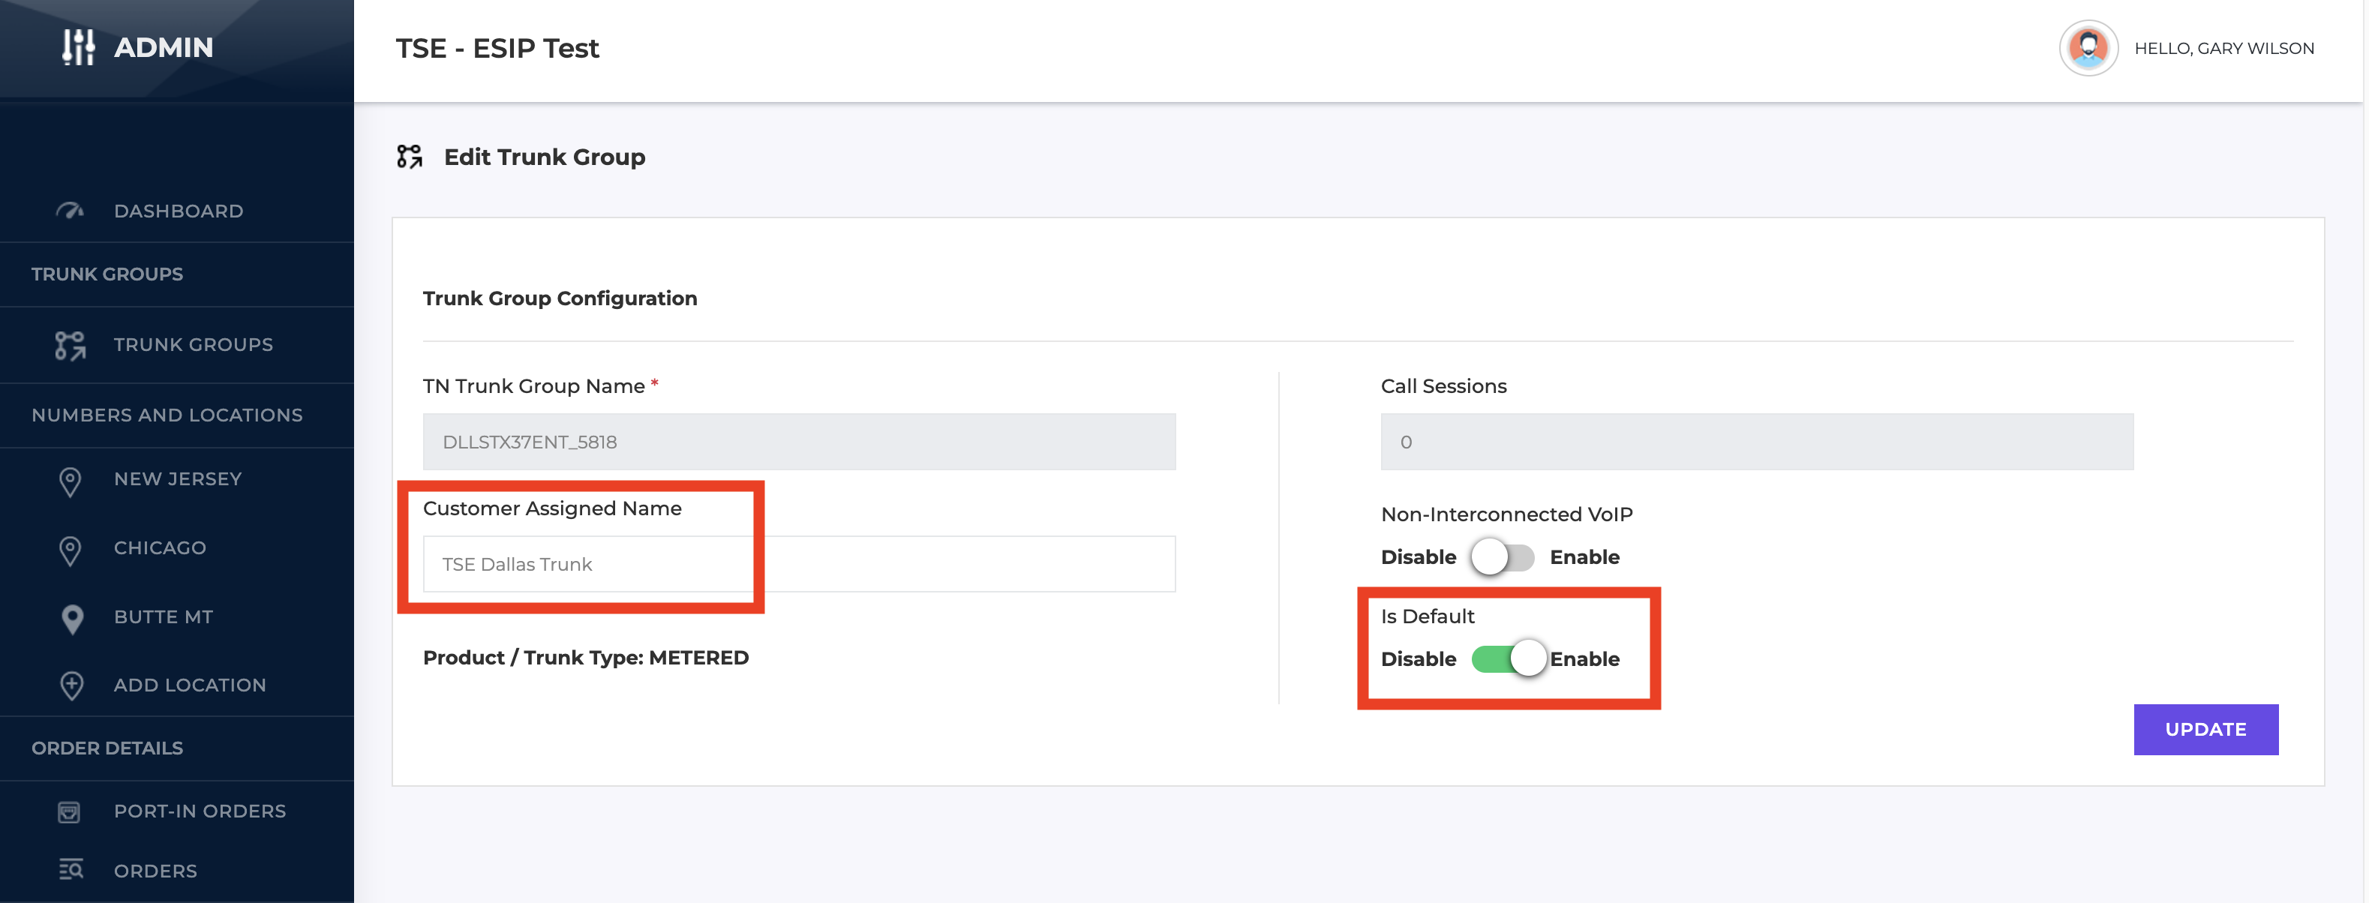The image size is (2369, 903).
Task: Open the Dashboard menu item
Action: click(178, 211)
